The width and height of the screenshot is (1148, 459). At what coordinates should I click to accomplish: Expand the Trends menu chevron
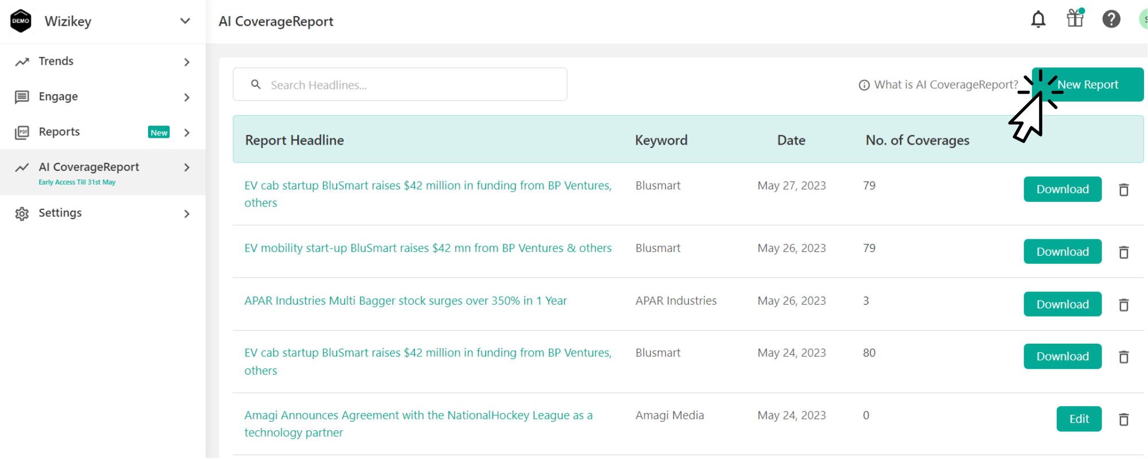187,62
